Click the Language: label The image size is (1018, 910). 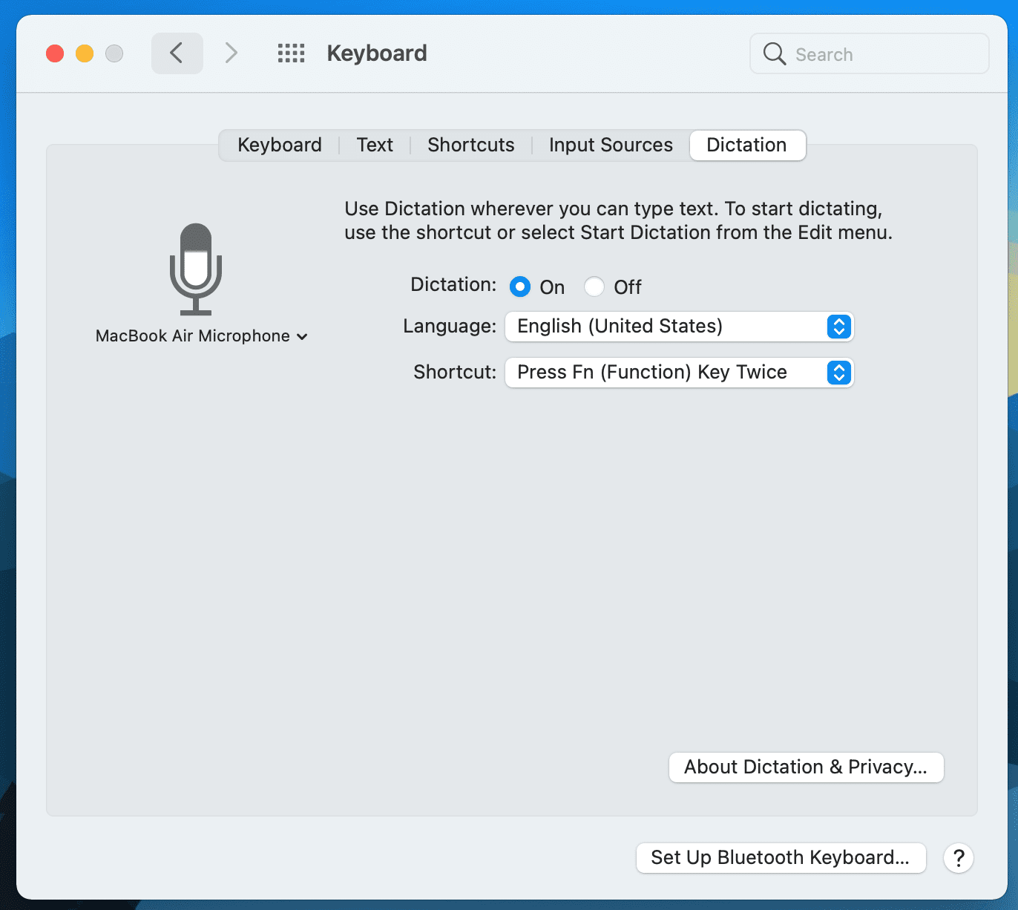(450, 326)
